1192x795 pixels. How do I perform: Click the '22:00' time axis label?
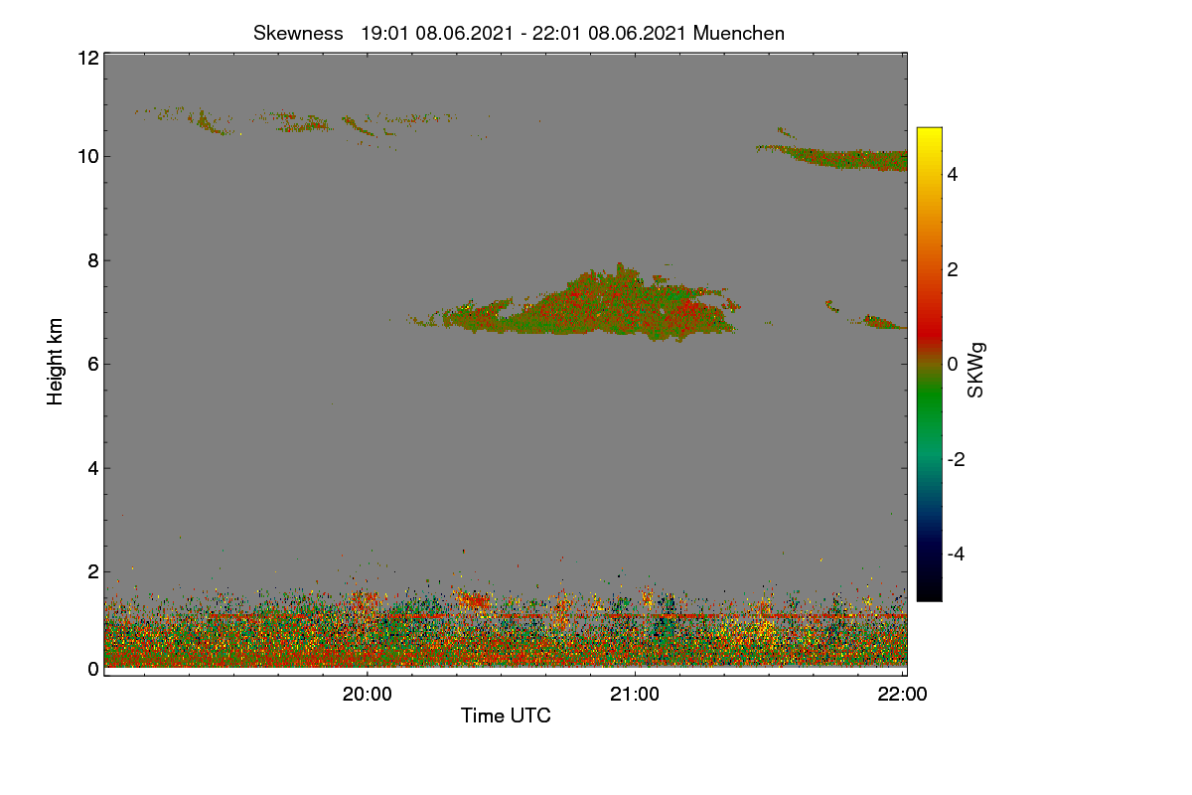903,695
